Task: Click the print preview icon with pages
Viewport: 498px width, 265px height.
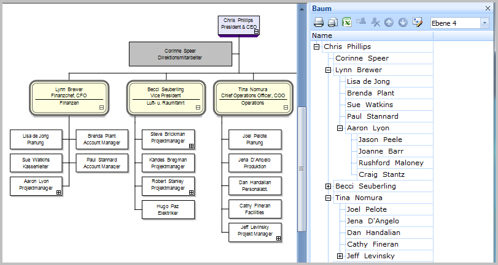Action: 332,23
